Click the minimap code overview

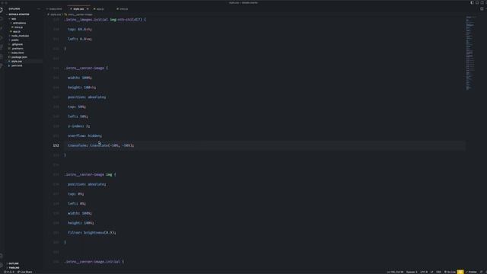(x=469, y=53)
